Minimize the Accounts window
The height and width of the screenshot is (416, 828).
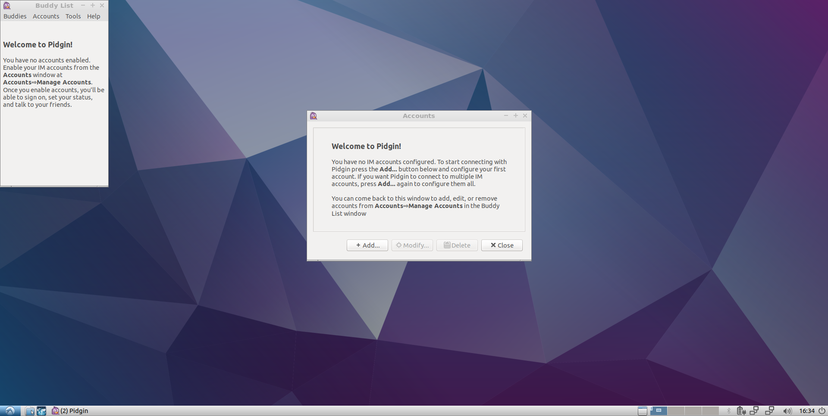(x=506, y=115)
